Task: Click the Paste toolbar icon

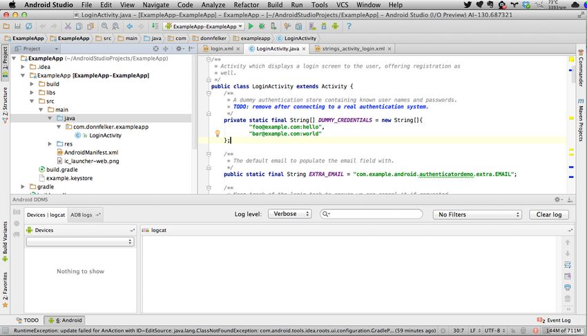Action: point(90,26)
